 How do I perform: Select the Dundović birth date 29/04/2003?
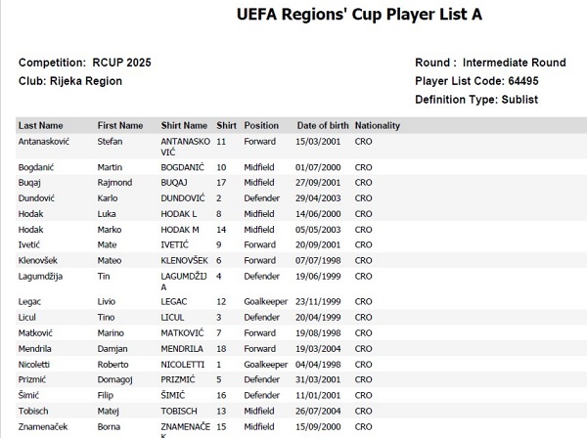(x=318, y=198)
